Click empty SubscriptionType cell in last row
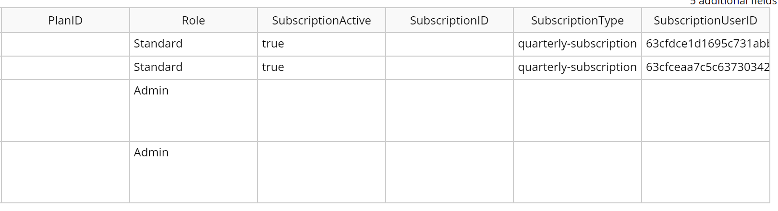 (577, 172)
